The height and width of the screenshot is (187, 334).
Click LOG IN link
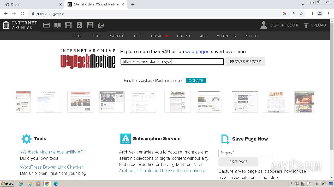pyautogui.click(x=293, y=25)
